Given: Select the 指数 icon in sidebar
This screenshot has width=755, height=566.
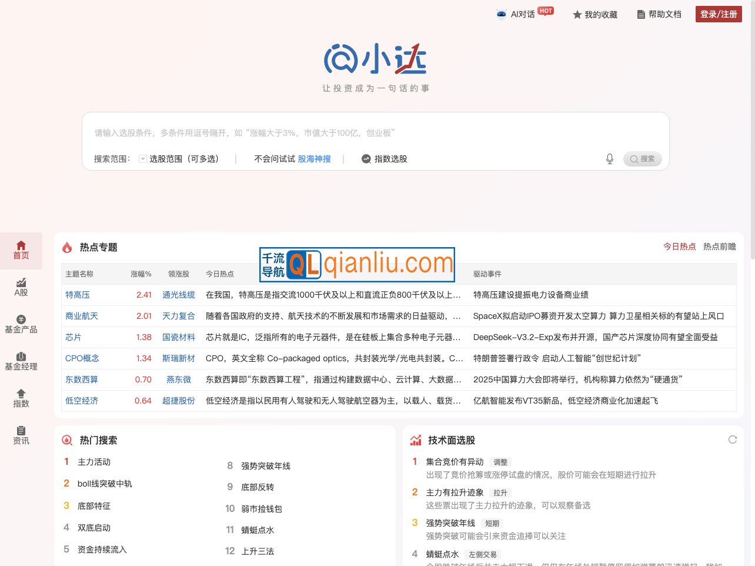Looking at the screenshot, I should coord(21,395).
